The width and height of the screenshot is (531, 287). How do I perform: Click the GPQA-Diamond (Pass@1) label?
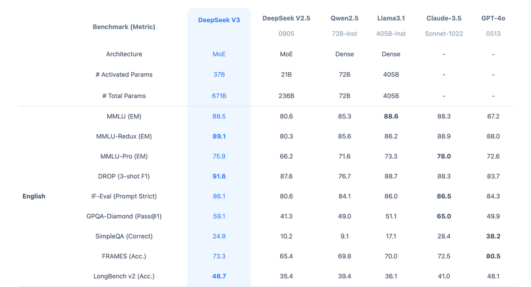point(124,216)
